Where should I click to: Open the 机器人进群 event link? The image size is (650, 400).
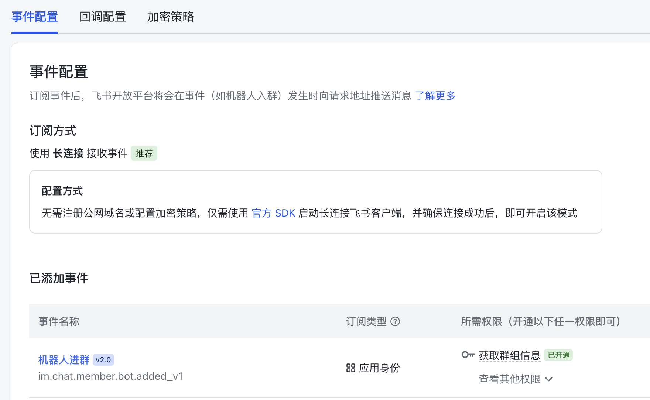[64, 360]
